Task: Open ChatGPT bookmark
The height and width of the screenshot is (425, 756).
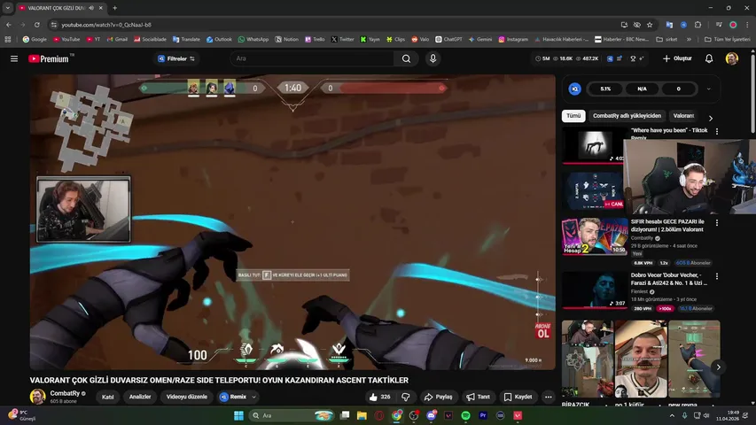Action: pos(448,40)
